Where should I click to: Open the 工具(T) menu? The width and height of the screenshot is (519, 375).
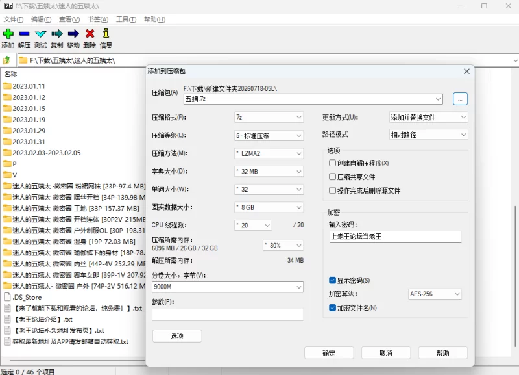click(x=126, y=19)
